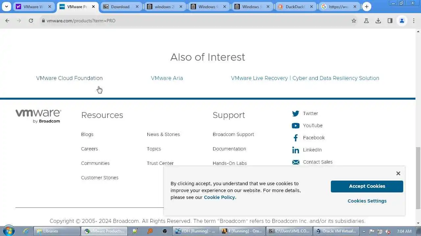Open the Twitter text link

[x=310, y=113]
